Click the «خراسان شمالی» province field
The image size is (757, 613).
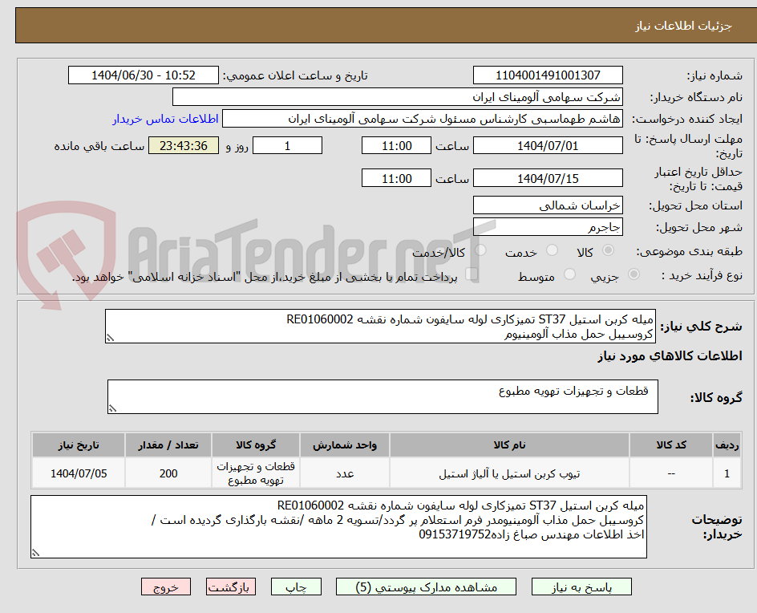pos(548,205)
